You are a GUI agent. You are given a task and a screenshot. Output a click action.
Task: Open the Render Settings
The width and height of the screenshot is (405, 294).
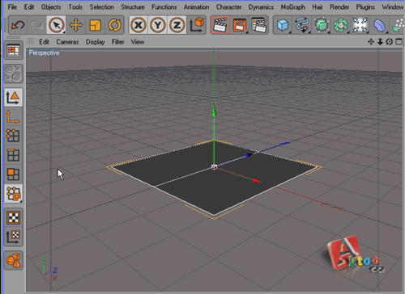(x=258, y=25)
